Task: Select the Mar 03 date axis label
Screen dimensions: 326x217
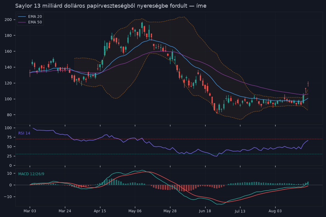Action: pos(30,211)
